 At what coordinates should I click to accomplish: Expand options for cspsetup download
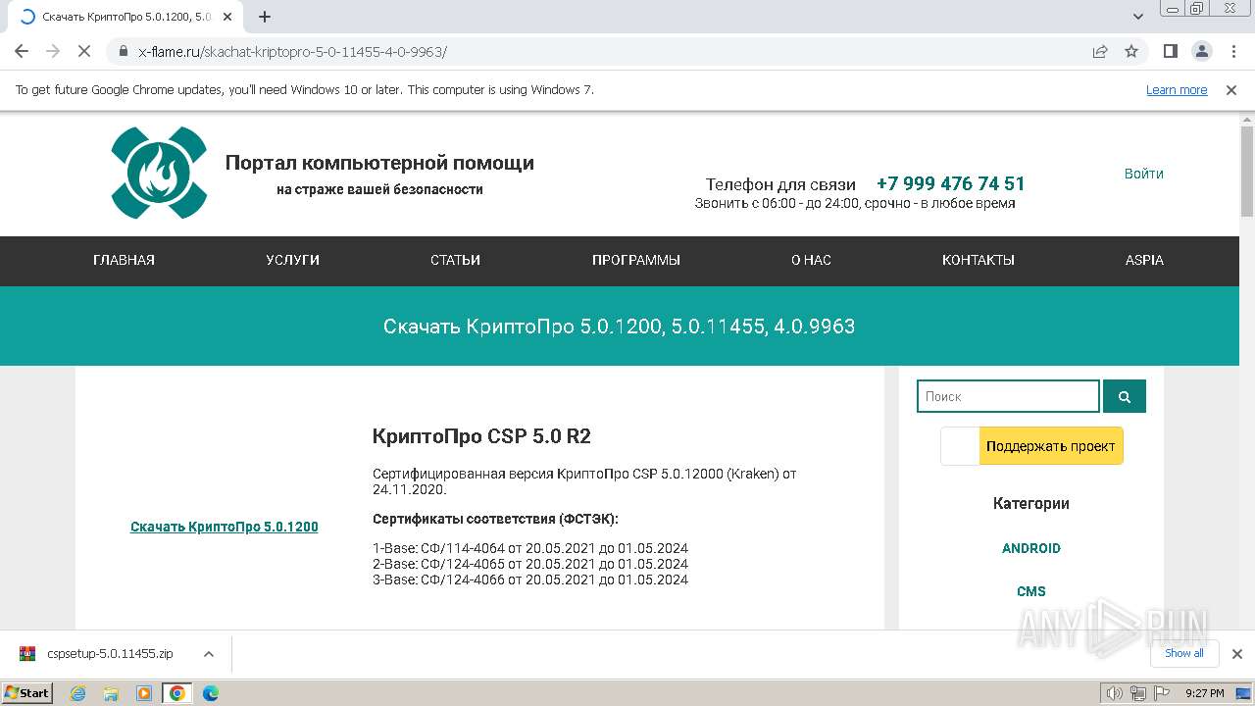[208, 653]
